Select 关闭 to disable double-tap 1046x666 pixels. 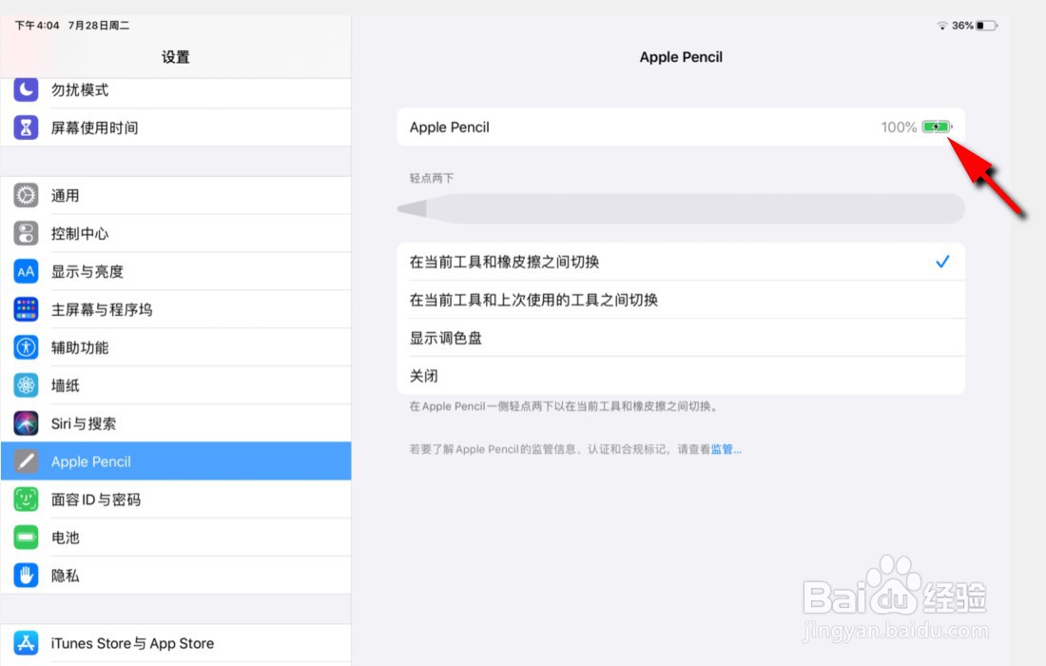pos(681,376)
